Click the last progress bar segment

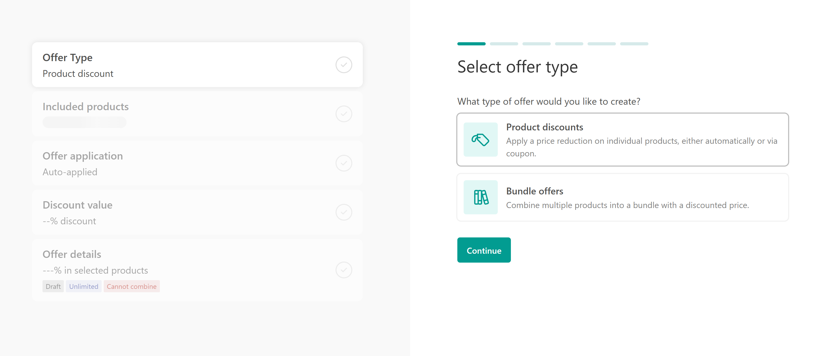(634, 44)
